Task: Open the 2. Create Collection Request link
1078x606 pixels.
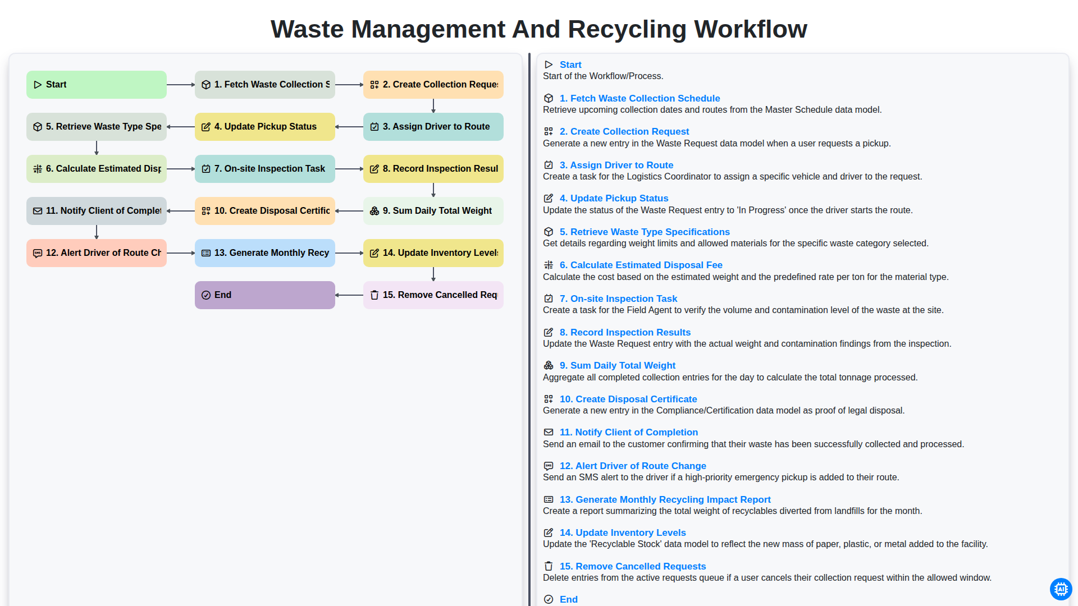Action: [x=624, y=131]
